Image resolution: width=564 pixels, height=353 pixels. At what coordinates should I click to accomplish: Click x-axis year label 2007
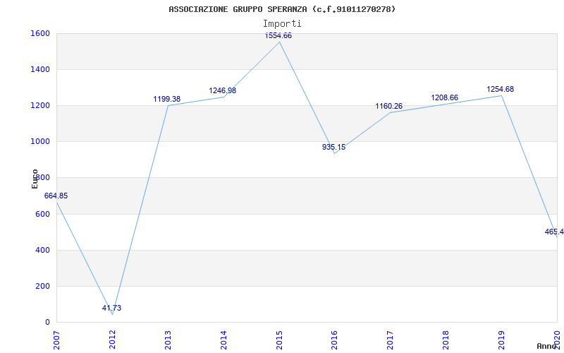56,340
